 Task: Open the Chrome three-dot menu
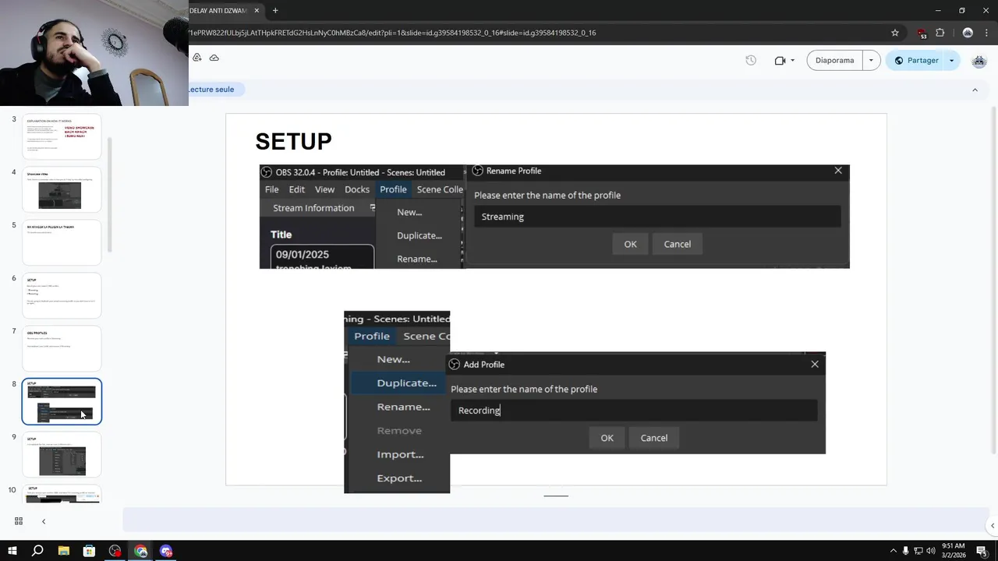pos(987,33)
